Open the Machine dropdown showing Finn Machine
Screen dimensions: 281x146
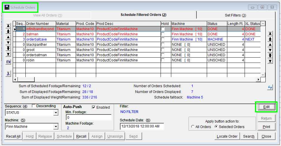(56, 127)
